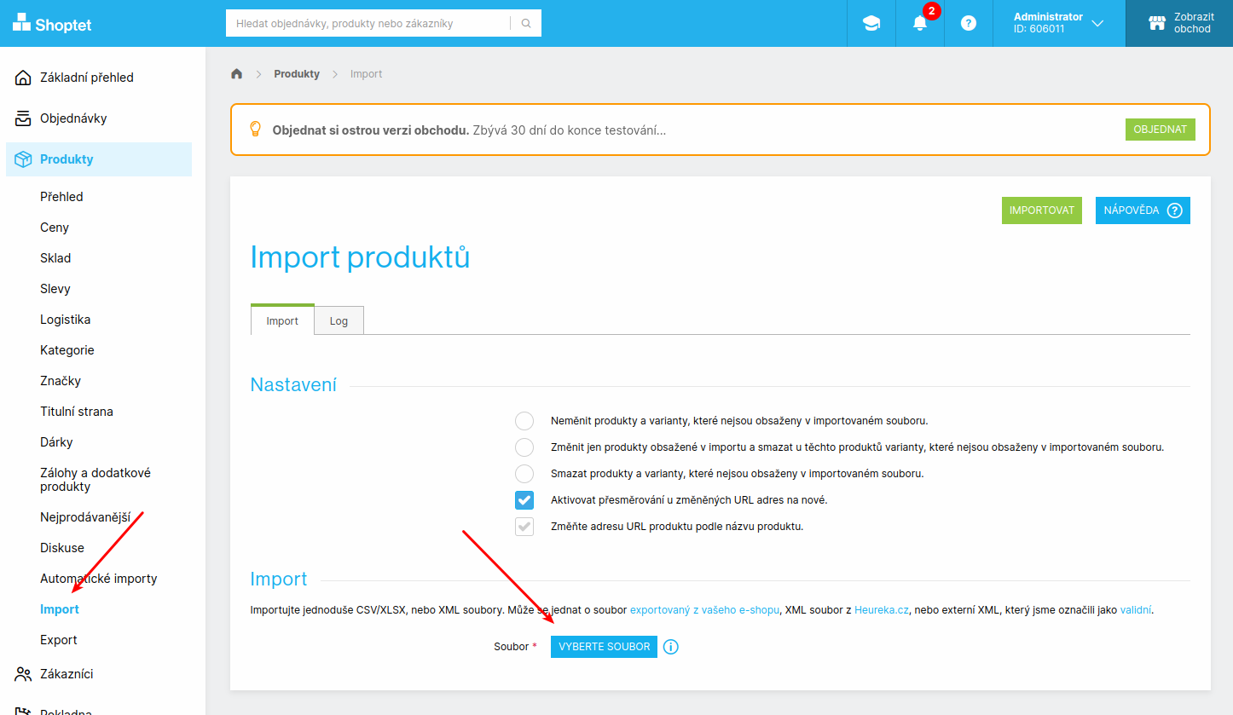1233x715 pixels.
Task: Open the Heureka.cz link
Action: point(882,610)
